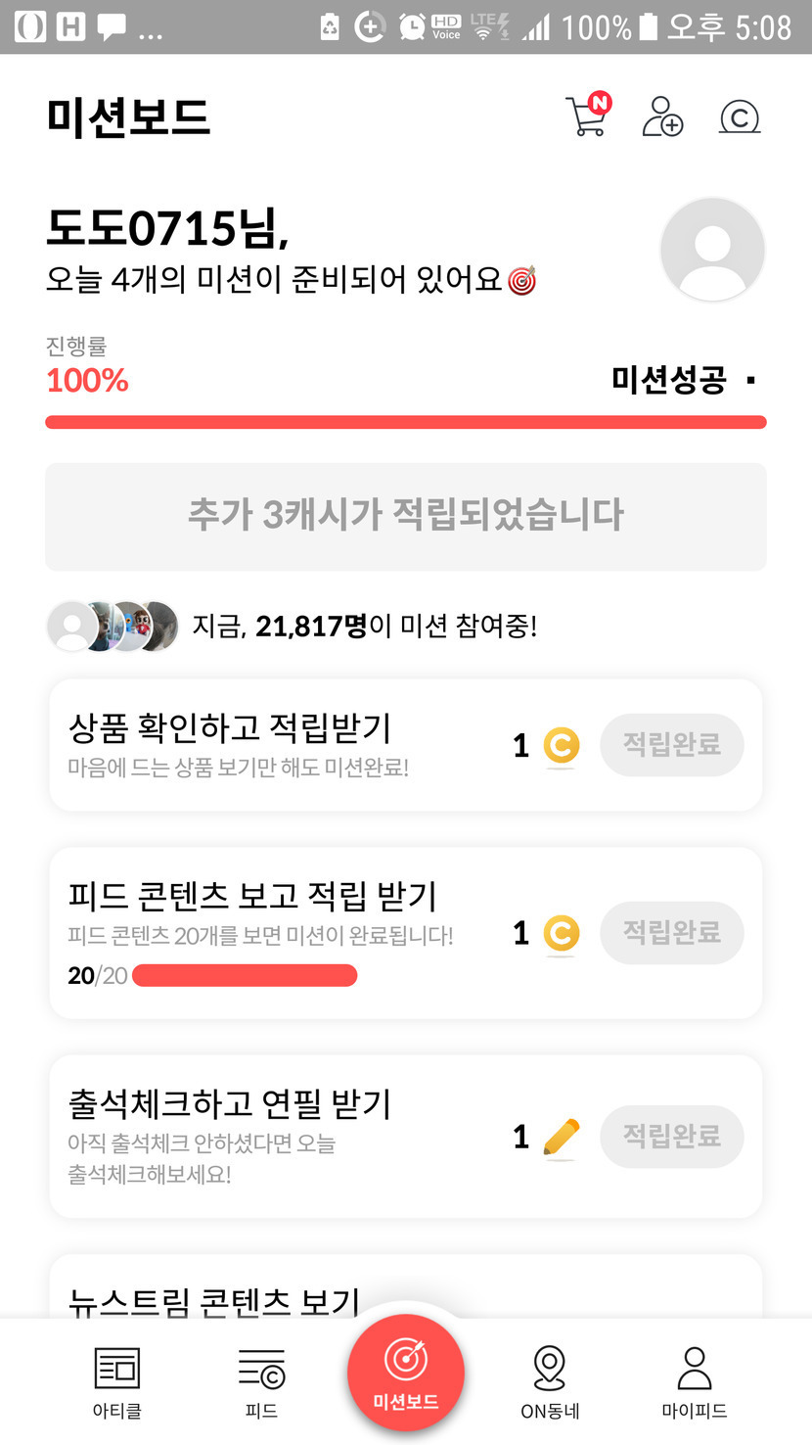812x1445 pixels.
Task: Click the red mission progress bar
Action: 405,422
